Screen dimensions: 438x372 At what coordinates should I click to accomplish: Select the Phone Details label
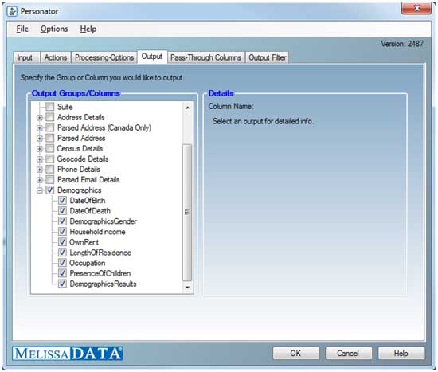coord(79,170)
